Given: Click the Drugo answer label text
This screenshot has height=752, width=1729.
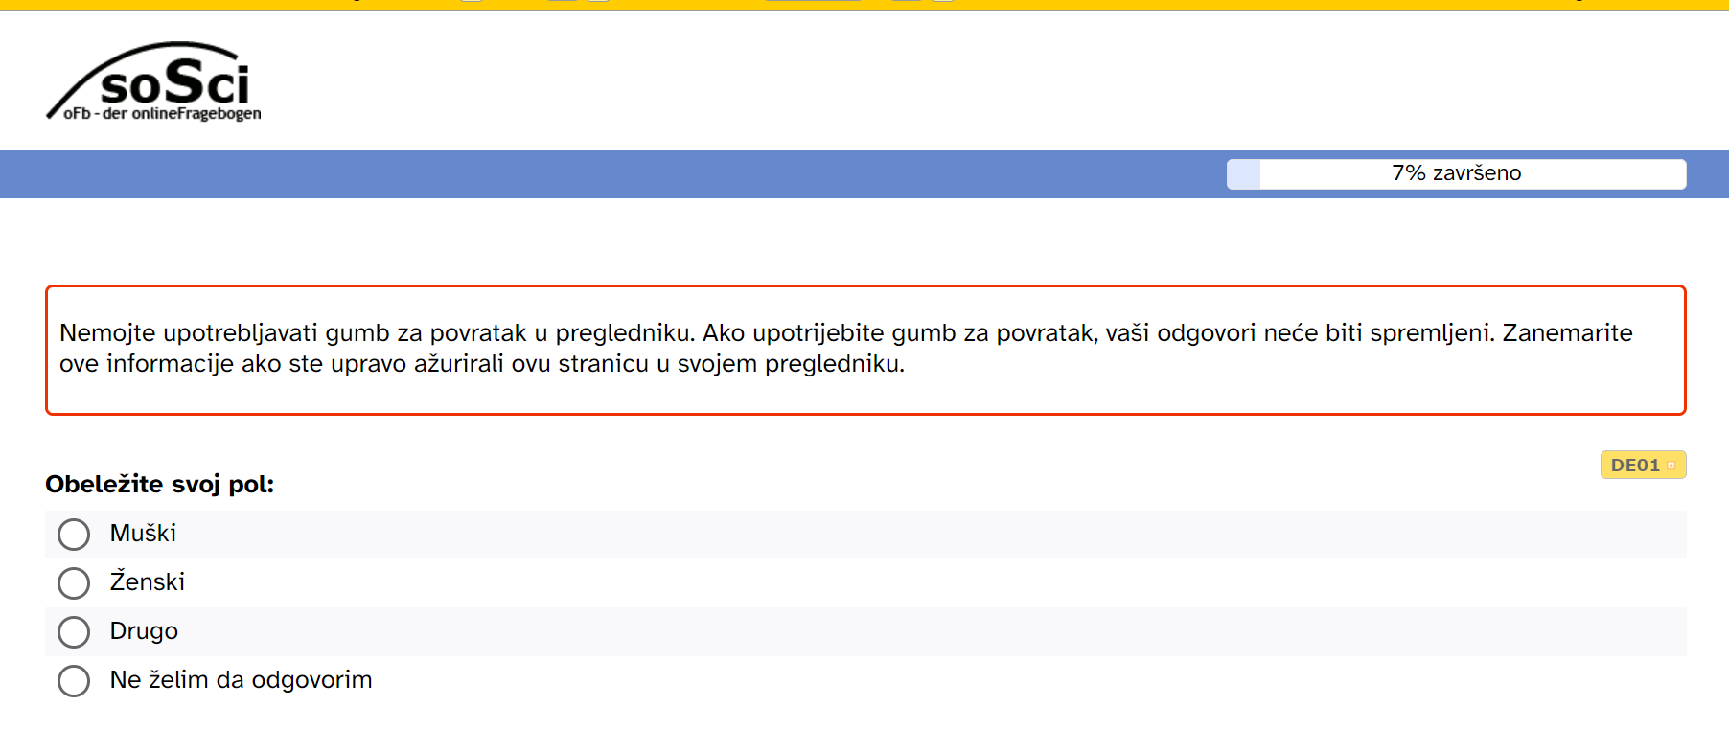Looking at the screenshot, I should pos(144,631).
